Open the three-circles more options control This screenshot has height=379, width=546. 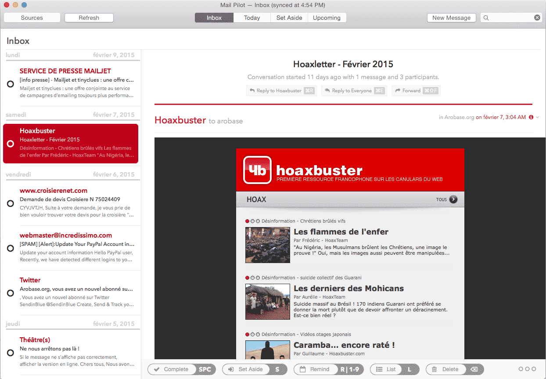coord(527,369)
